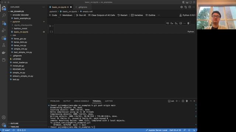Expand the .ipynb_checkpoints folder

(x=23, y=25)
